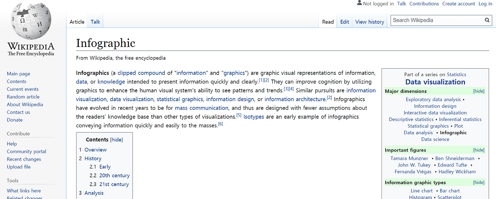
Task: Open the Article tab
Action: click(x=77, y=22)
